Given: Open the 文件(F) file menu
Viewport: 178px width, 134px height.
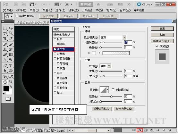Looking at the screenshot, I should (x=8, y=10).
